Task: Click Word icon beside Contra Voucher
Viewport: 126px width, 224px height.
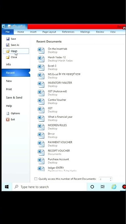Action: pyautogui.click(x=41, y=101)
